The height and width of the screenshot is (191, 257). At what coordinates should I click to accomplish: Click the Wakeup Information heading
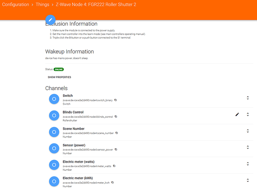point(69,52)
